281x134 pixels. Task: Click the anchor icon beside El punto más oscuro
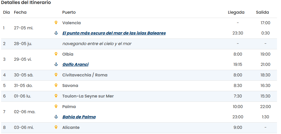click(x=56, y=33)
